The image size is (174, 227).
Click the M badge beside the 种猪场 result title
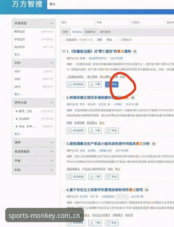point(133,98)
